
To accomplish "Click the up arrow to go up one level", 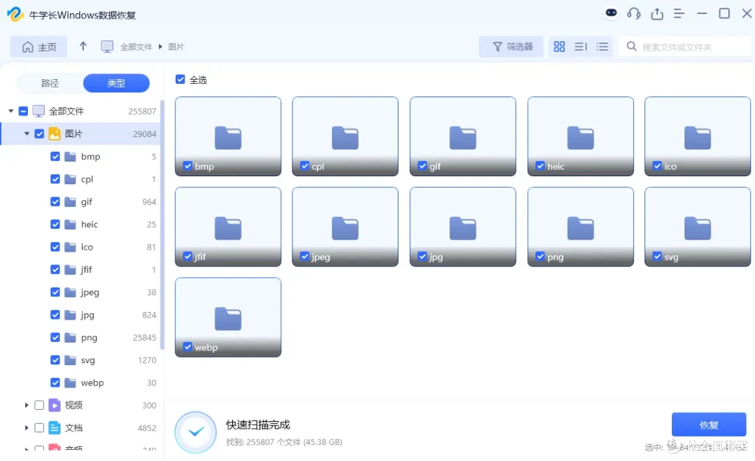I will point(82,46).
